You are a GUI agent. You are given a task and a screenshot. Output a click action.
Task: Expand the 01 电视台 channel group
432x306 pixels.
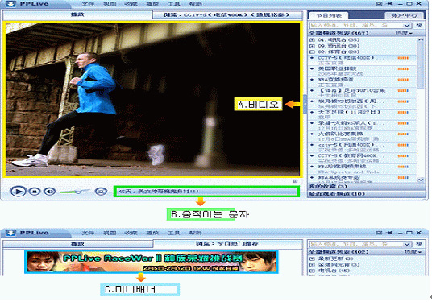[312, 40]
